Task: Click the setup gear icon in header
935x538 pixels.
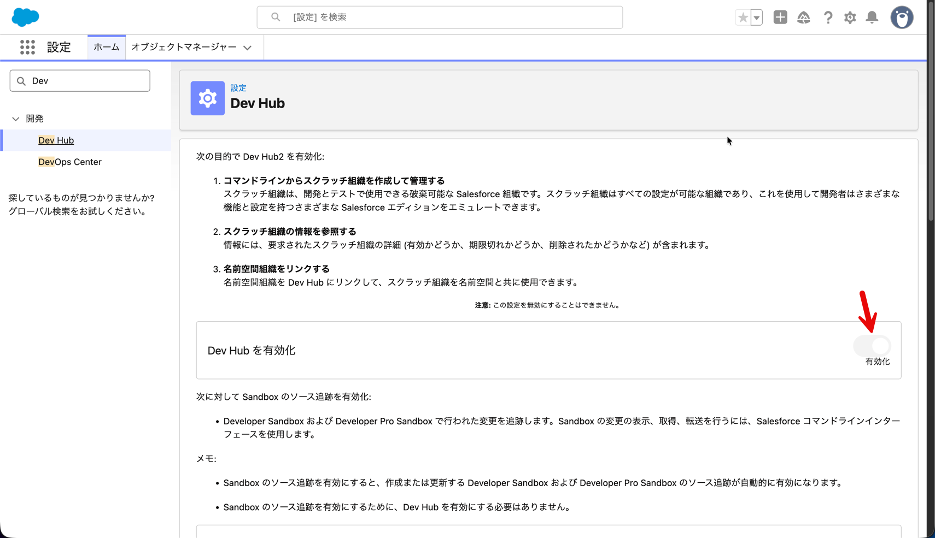Action: click(x=850, y=17)
